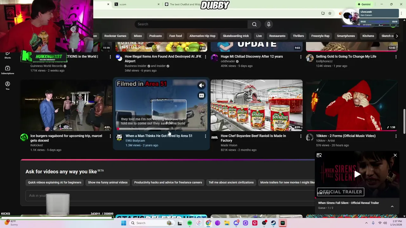The width and height of the screenshot is (406, 228).
Task: Seek on the Area 51 preview progress bar
Action: coord(161,129)
